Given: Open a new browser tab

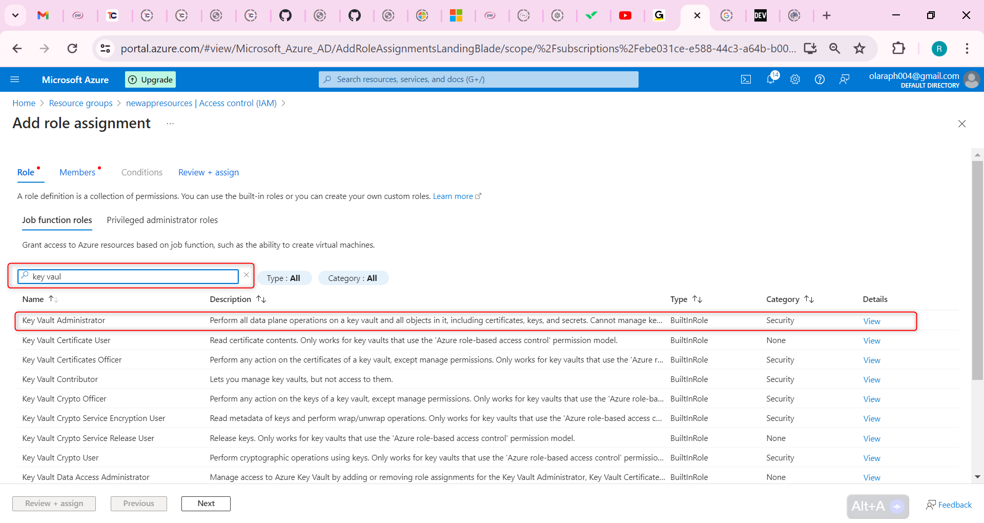Looking at the screenshot, I should coord(827,15).
